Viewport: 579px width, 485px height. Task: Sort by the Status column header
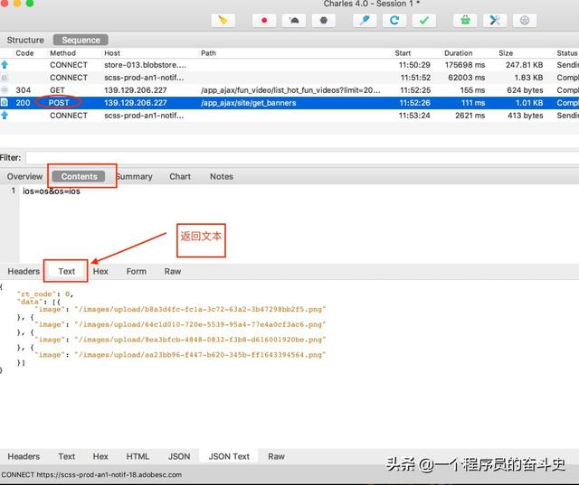pos(567,53)
